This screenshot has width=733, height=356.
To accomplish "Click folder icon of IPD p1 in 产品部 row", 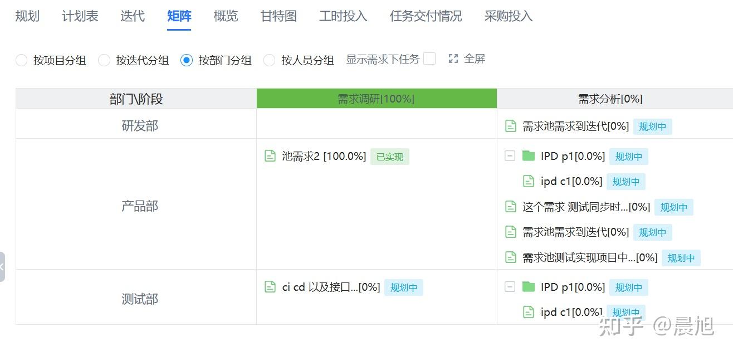I will [529, 156].
